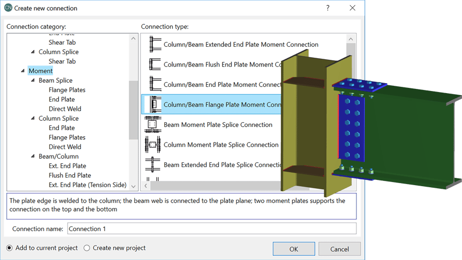Collapse the Beam Splice tree node

[x=33, y=81]
